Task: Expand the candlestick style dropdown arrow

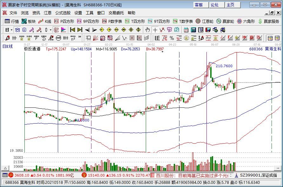Action: pyautogui.click(x=51, y=30)
